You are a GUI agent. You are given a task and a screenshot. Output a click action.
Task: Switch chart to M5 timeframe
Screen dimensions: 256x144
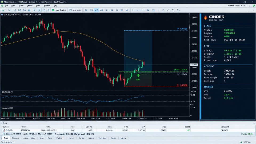tap(91, 10)
